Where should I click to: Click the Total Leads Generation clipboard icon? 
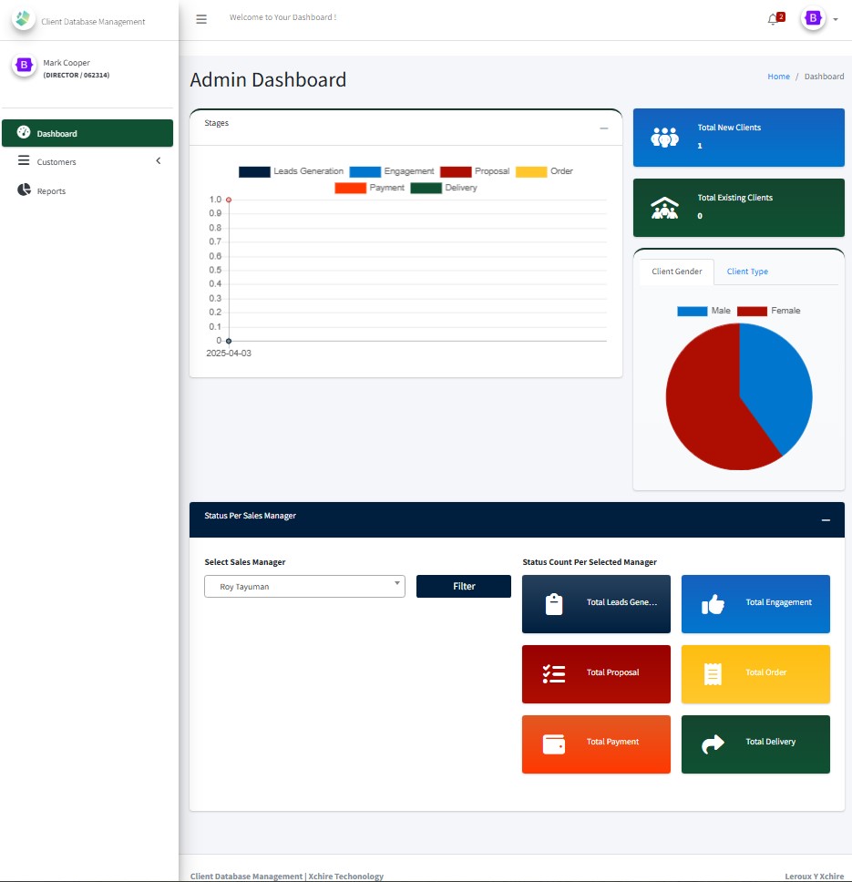(554, 604)
